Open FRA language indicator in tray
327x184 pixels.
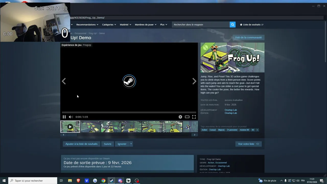pyautogui.click(x=303, y=181)
